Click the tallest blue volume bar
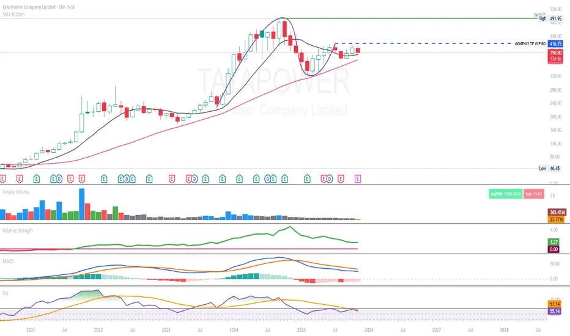 [x=82, y=204]
